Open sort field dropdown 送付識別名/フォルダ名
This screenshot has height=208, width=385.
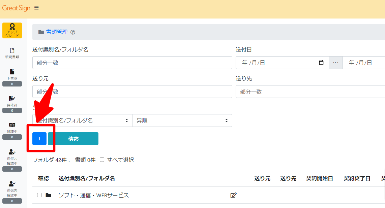pos(82,120)
